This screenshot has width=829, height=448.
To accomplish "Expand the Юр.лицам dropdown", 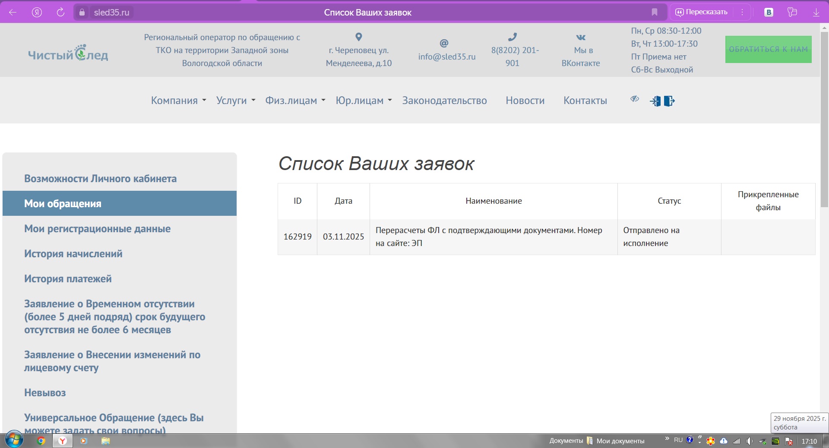I will pos(364,101).
